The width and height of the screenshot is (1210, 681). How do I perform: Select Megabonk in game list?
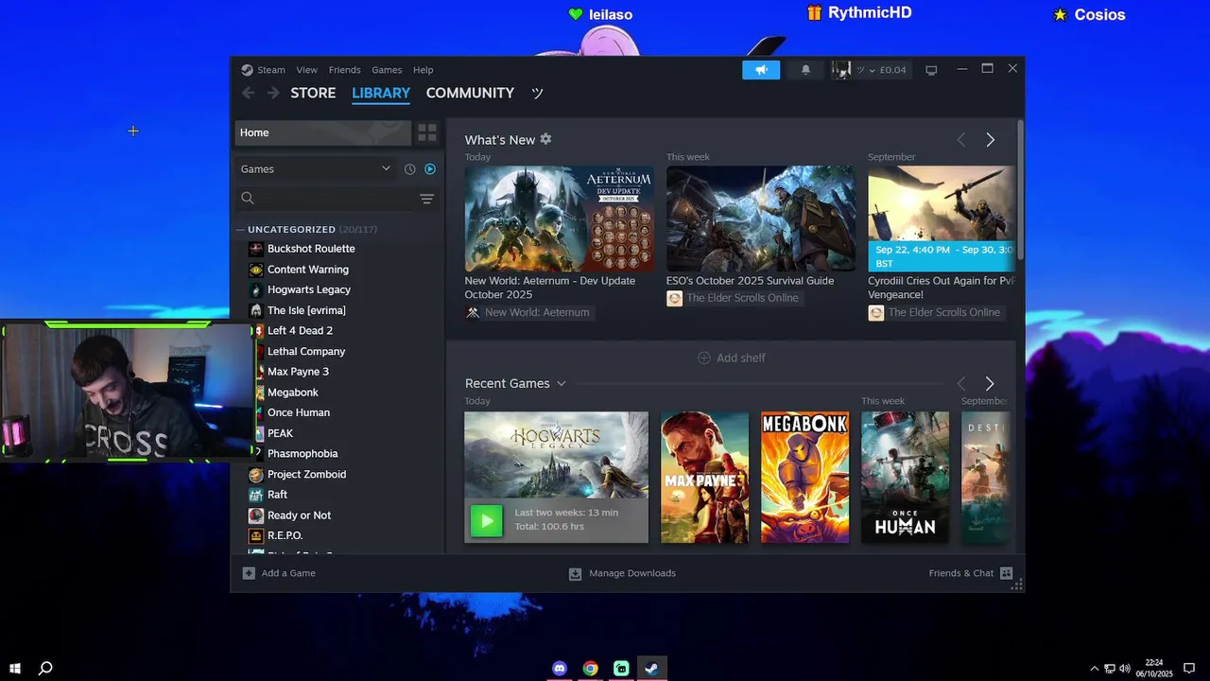[293, 393]
